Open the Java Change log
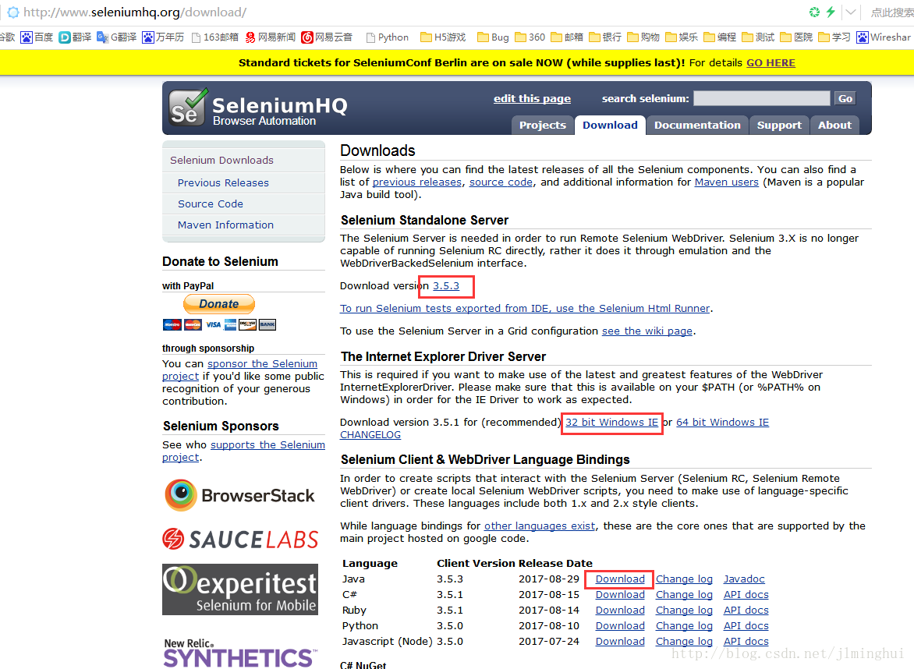Screen dimensions: 914x669 click(x=685, y=579)
